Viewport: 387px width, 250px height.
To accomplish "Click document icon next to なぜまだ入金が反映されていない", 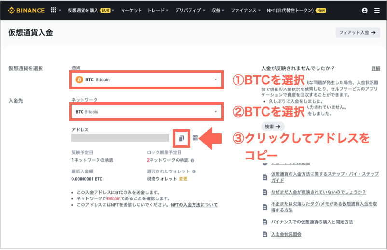I will 265,192.
